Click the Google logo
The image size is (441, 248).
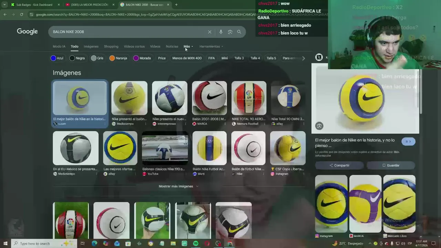click(27, 32)
